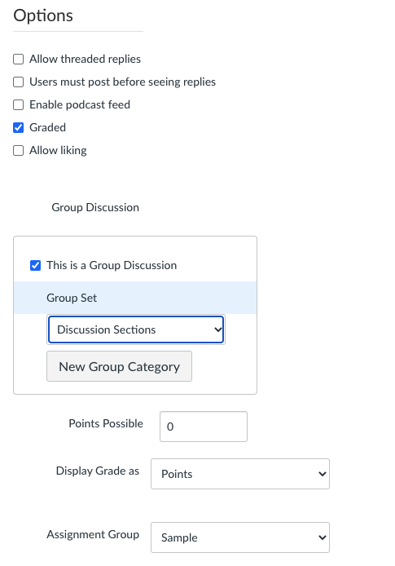Open the Discussion Sections group set dropdown
Screen dimensions: 395x566
coord(136,329)
